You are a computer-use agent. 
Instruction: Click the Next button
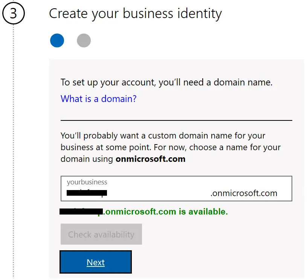point(96,262)
